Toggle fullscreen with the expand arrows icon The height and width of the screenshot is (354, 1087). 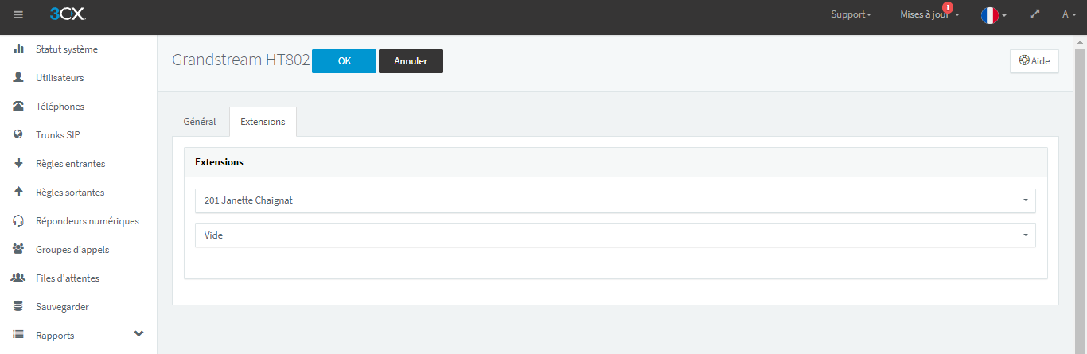tap(1034, 14)
